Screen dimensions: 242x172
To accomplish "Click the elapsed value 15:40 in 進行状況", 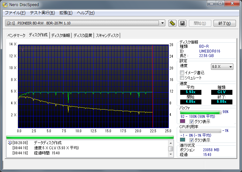I will (207, 154).
